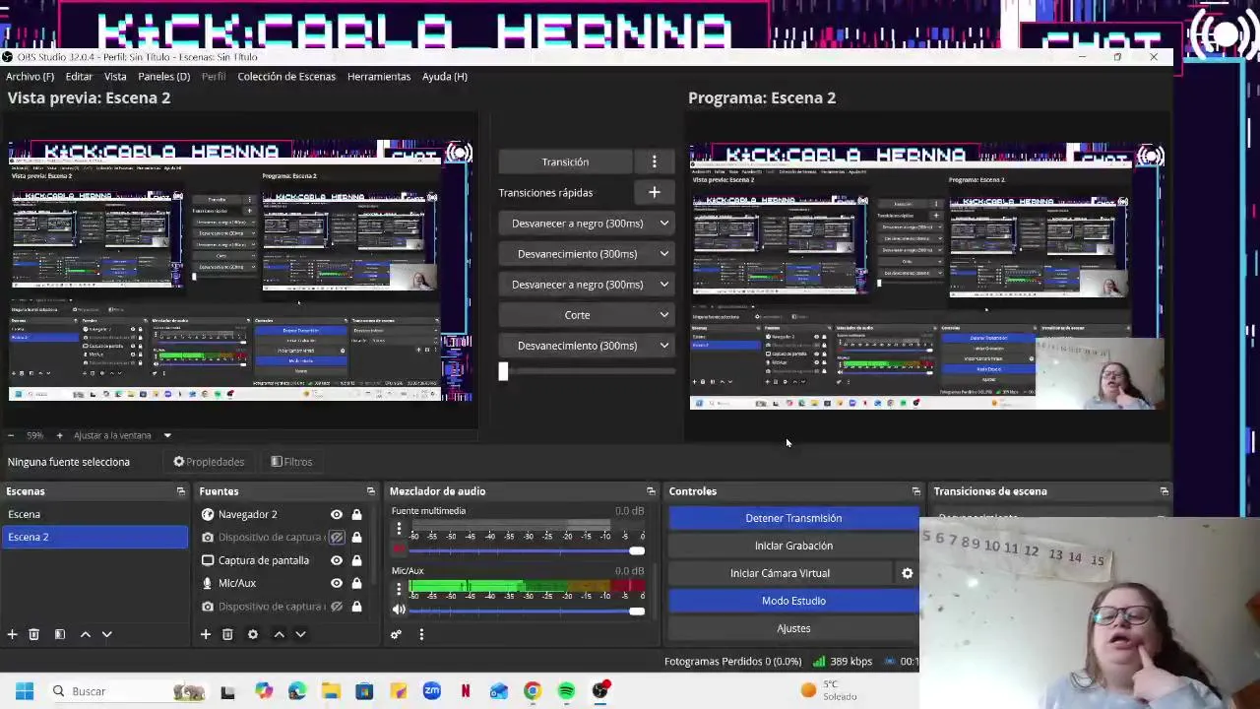Screen dimensions: 1260x709
Task: Remove selected source using Fuentes trash icon
Action: click(227, 634)
